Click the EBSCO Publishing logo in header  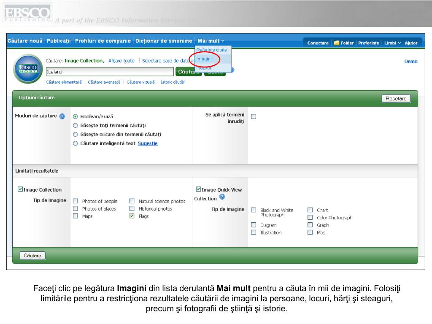27,13
